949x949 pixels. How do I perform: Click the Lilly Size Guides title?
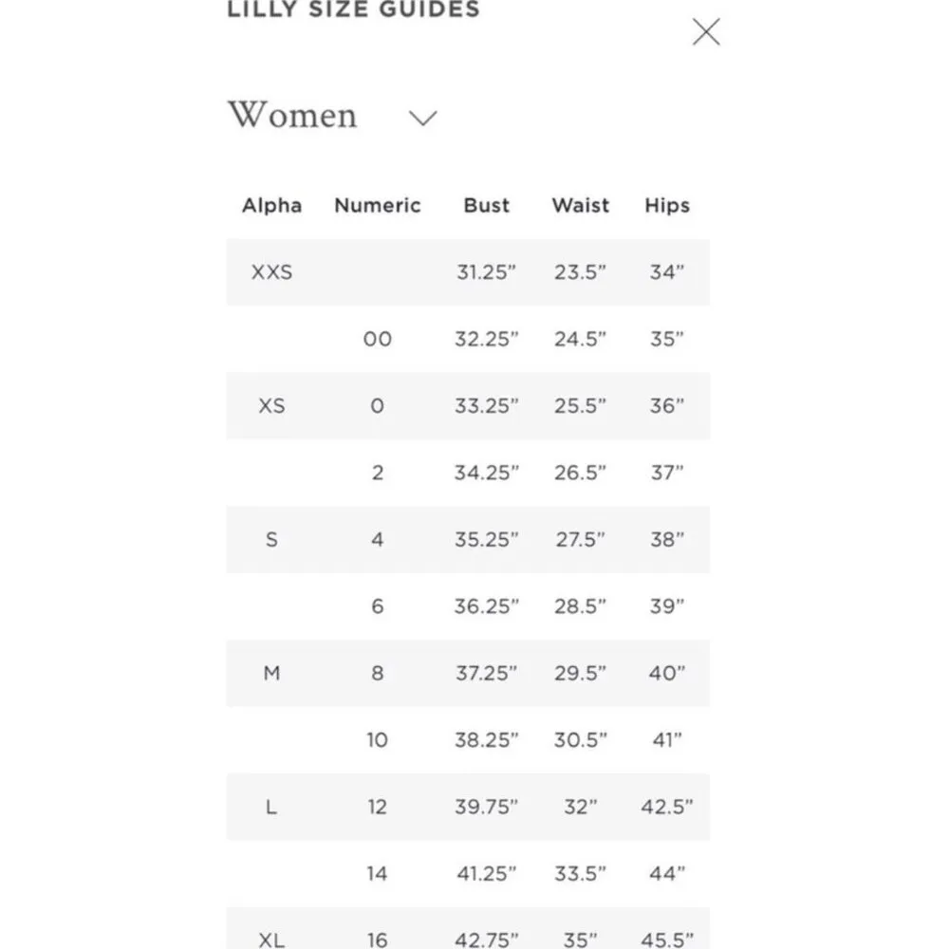353,11
